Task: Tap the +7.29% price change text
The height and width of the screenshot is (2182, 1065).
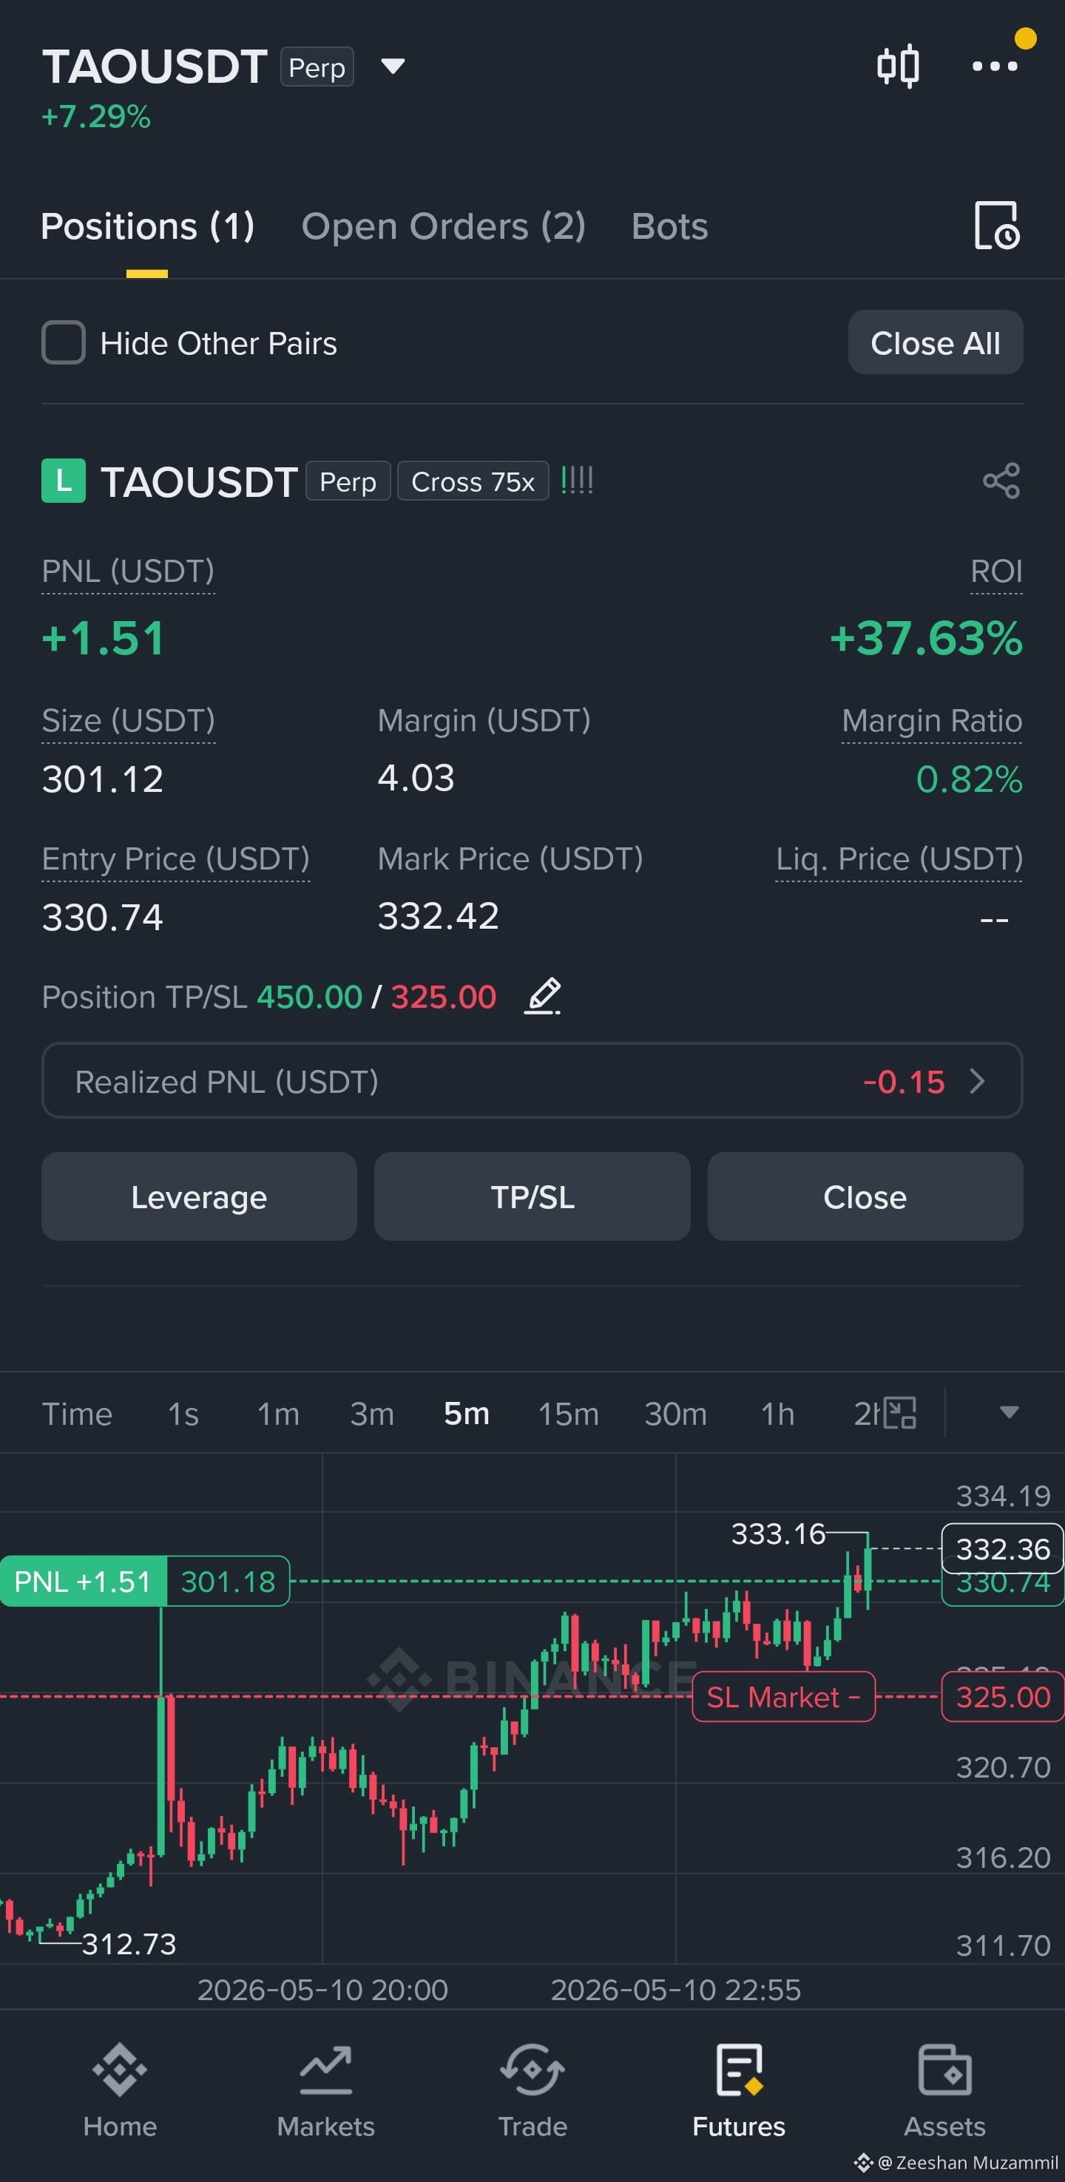Action: (x=95, y=116)
